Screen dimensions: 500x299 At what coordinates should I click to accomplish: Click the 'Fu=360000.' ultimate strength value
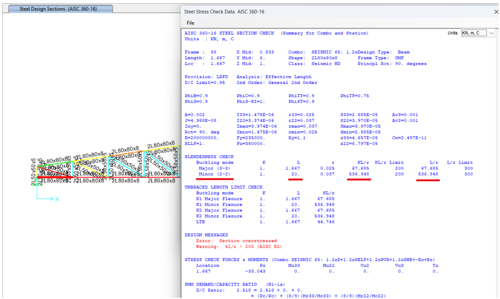click(251, 144)
